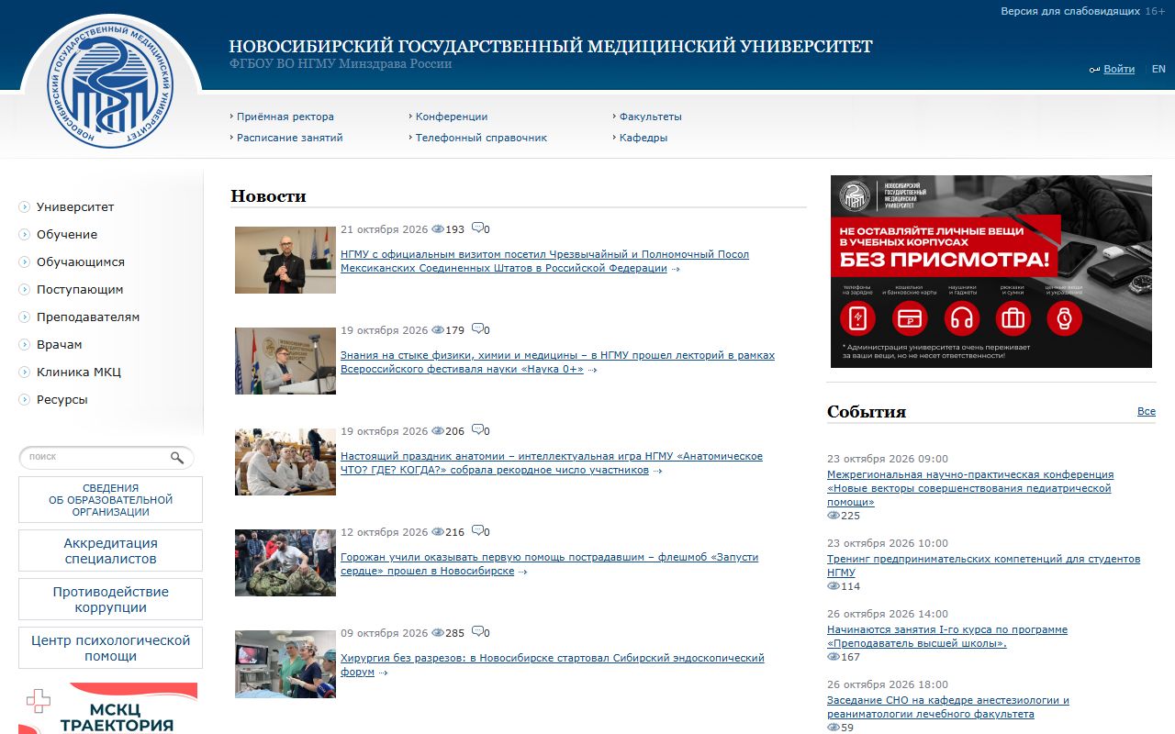The height and width of the screenshot is (734, 1175).
Task: Click the bullet icon next to Университет
Action: 25,207
